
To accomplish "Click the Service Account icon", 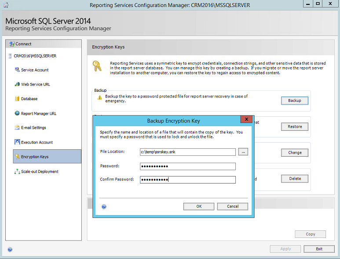I will [17, 70].
